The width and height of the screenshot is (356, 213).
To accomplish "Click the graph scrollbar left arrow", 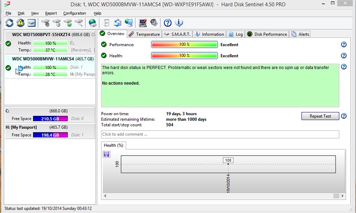I will pyautogui.click(x=105, y=196).
